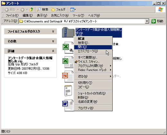Open the ツール(T) menu

tap(78, 15)
